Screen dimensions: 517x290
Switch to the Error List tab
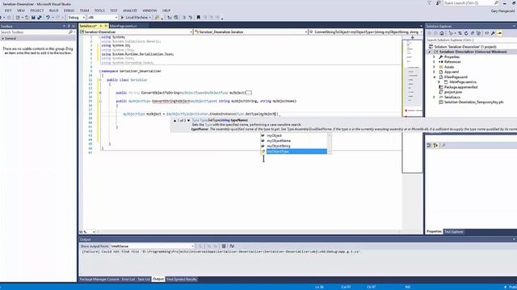(128, 280)
